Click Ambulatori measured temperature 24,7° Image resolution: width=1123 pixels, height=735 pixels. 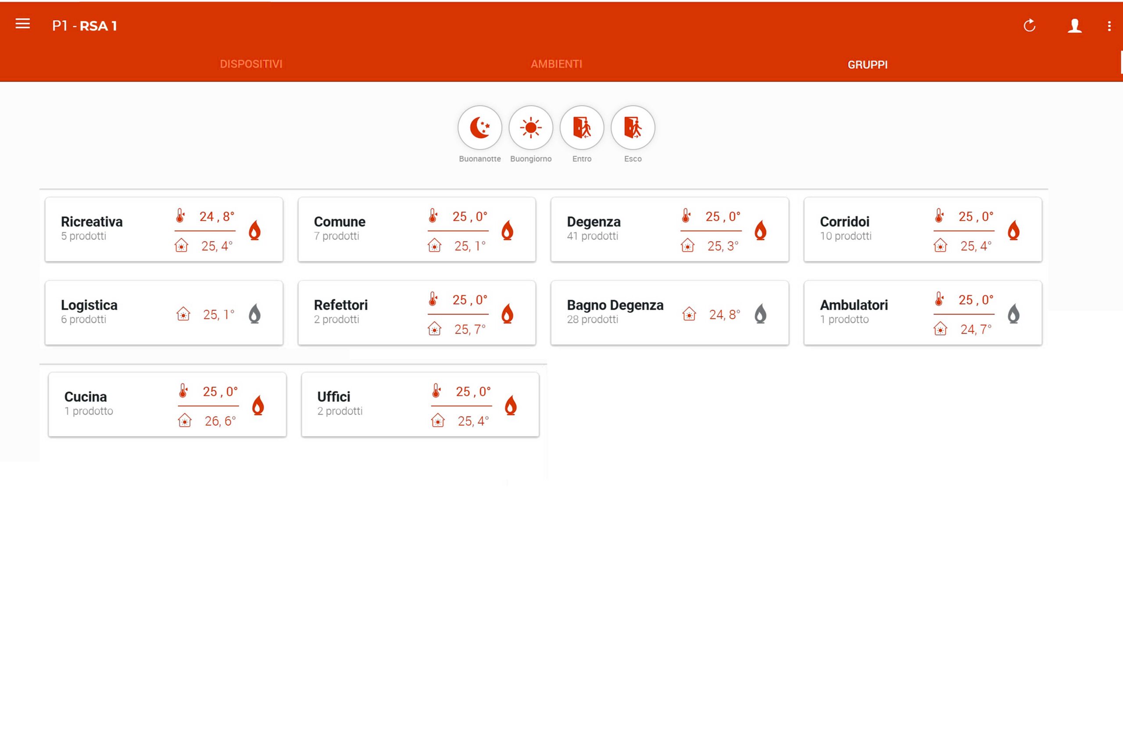tap(975, 329)
